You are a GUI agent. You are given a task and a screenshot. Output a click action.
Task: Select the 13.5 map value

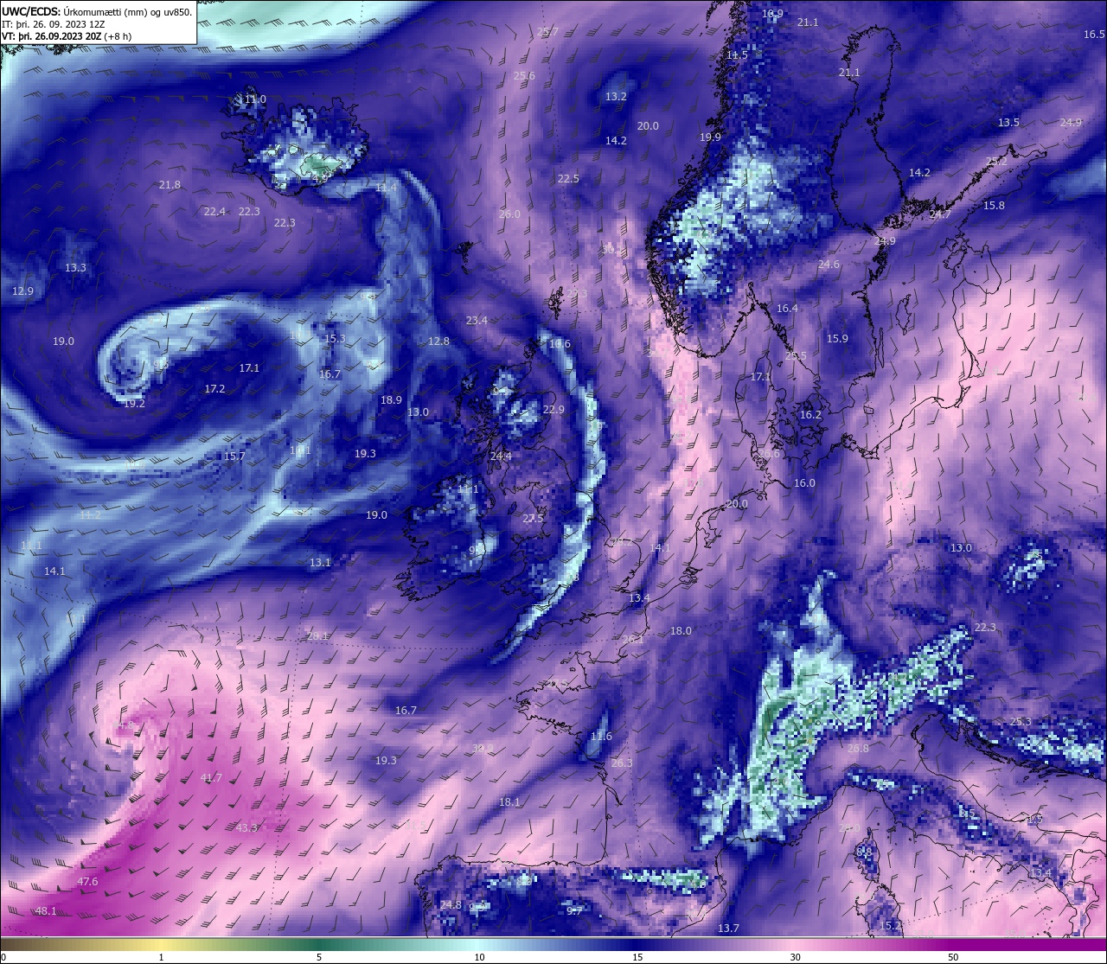(1008, 123)
